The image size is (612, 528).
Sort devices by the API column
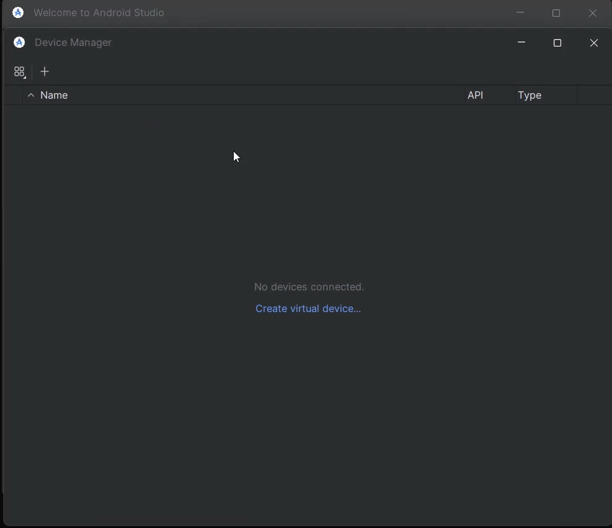476,96
